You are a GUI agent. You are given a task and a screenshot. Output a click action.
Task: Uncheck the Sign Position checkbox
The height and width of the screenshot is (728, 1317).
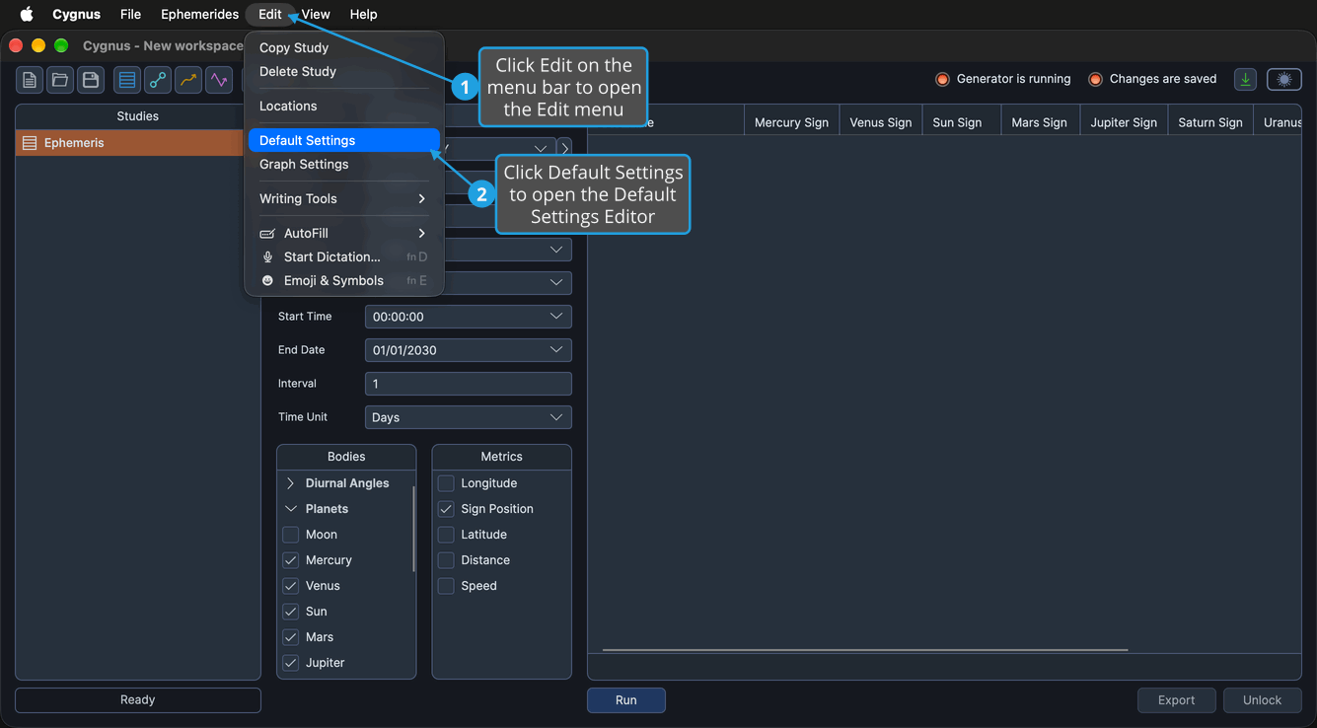(446, 509)
